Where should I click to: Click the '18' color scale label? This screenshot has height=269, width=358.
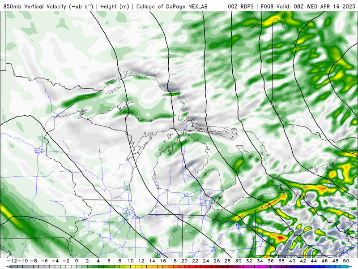pos(174,261)
